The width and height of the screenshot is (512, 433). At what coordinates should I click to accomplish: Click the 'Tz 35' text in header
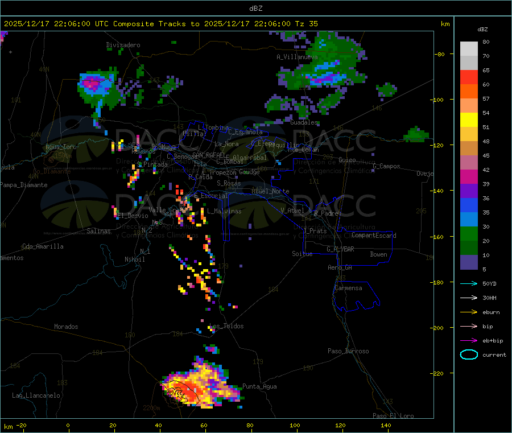click(306, 24)
